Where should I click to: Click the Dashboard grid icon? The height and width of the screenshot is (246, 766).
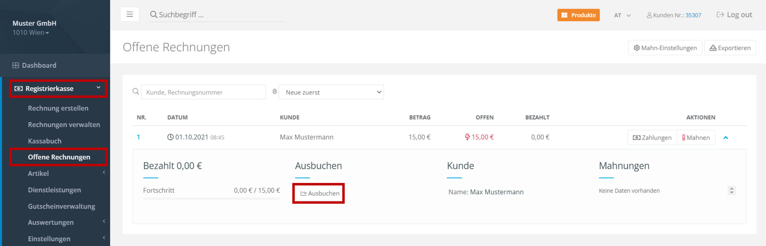(x=16, y=65)
